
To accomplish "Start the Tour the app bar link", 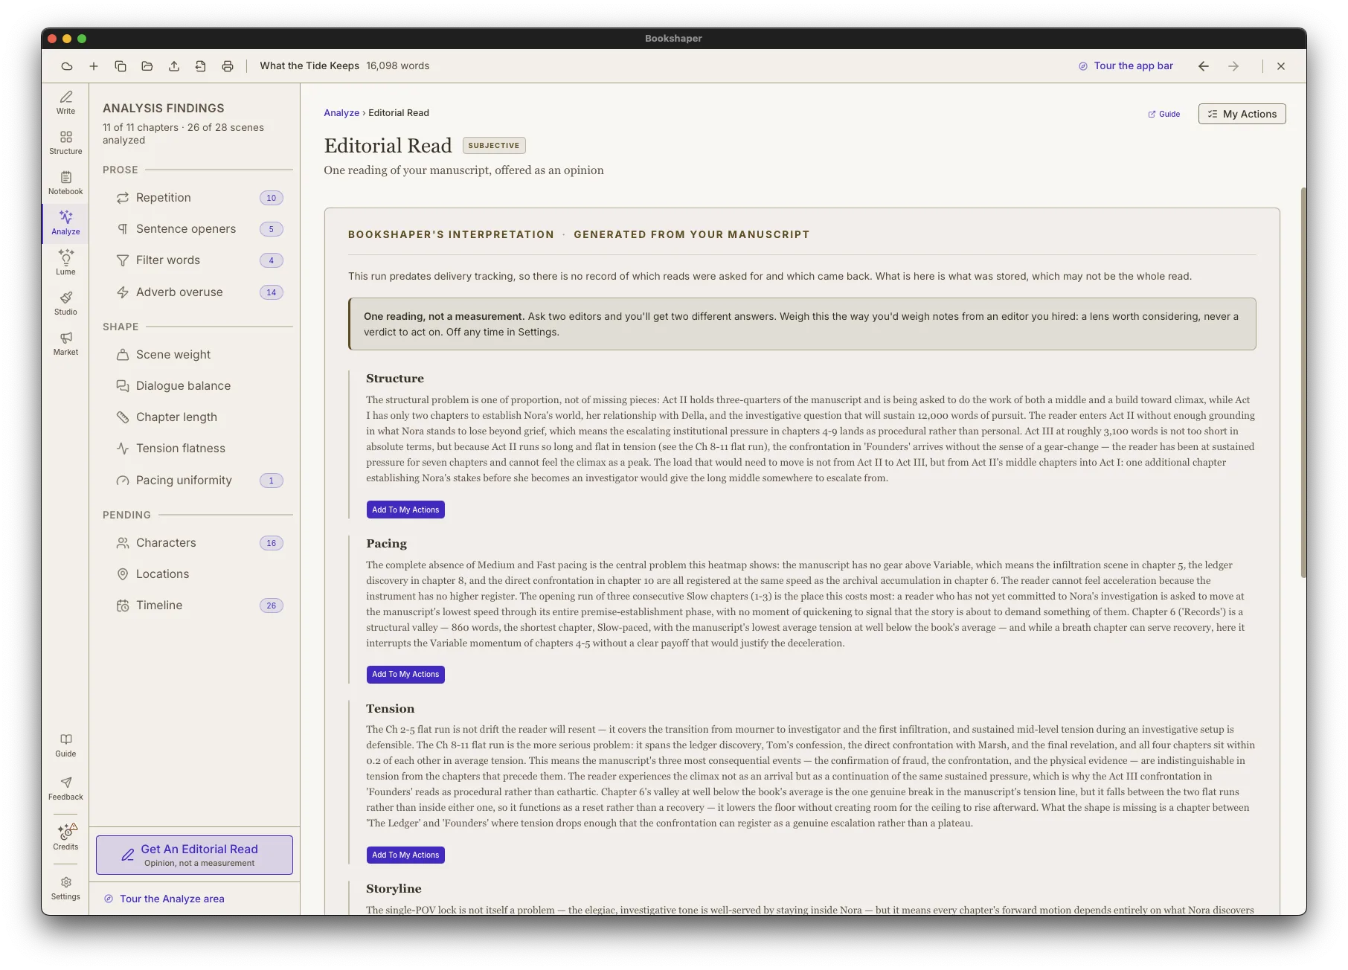I will point(1126,66).
